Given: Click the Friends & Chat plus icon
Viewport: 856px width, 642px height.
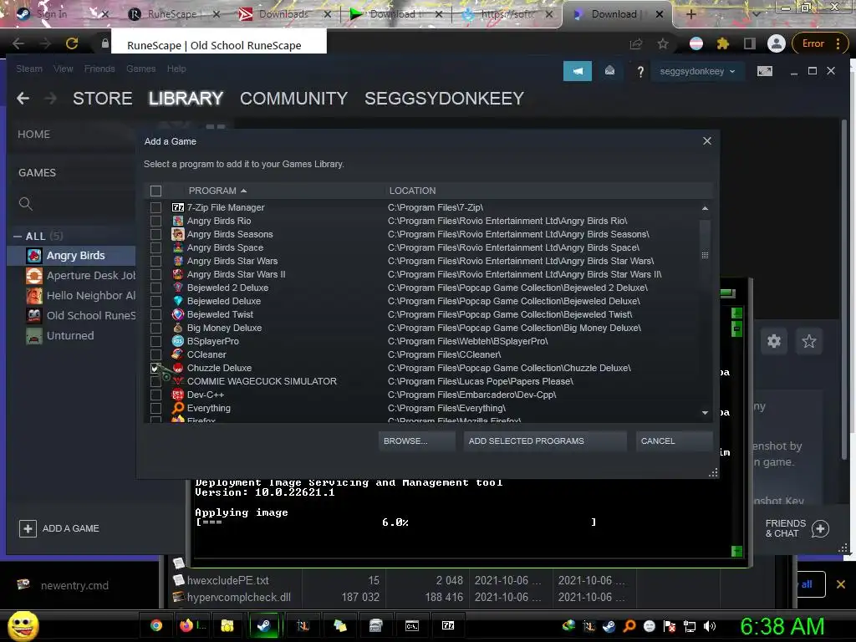Looking at the screenshot, I should pyautogui.click(x=820, y=528).
